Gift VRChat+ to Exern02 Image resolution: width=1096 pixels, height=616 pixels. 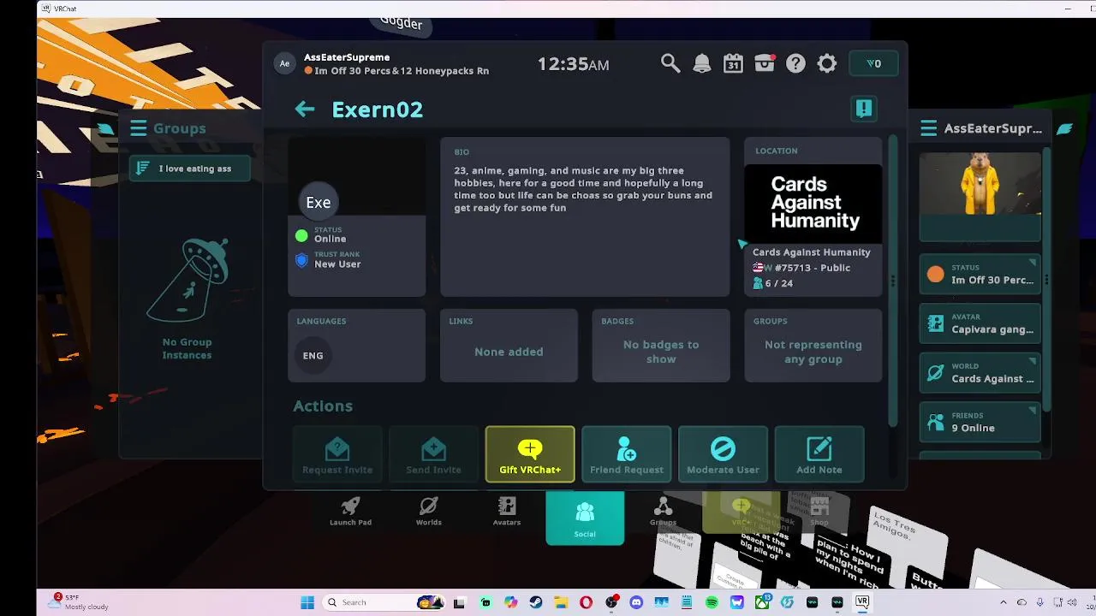click(530, 454)
